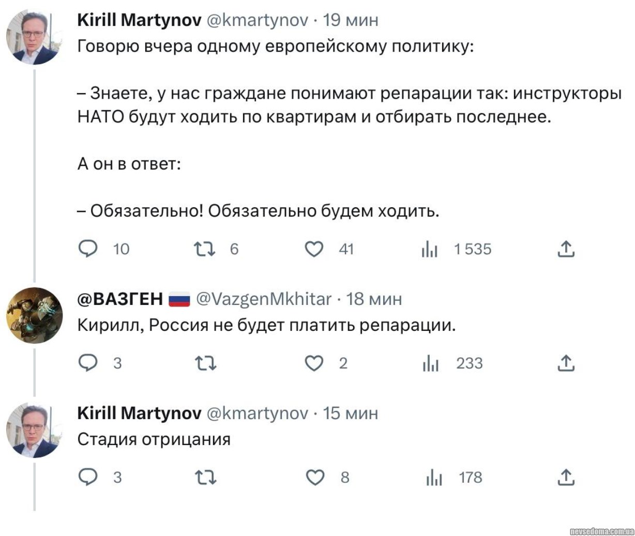Open the @kmartynov handle in the top tweet

tap(257, 20)
